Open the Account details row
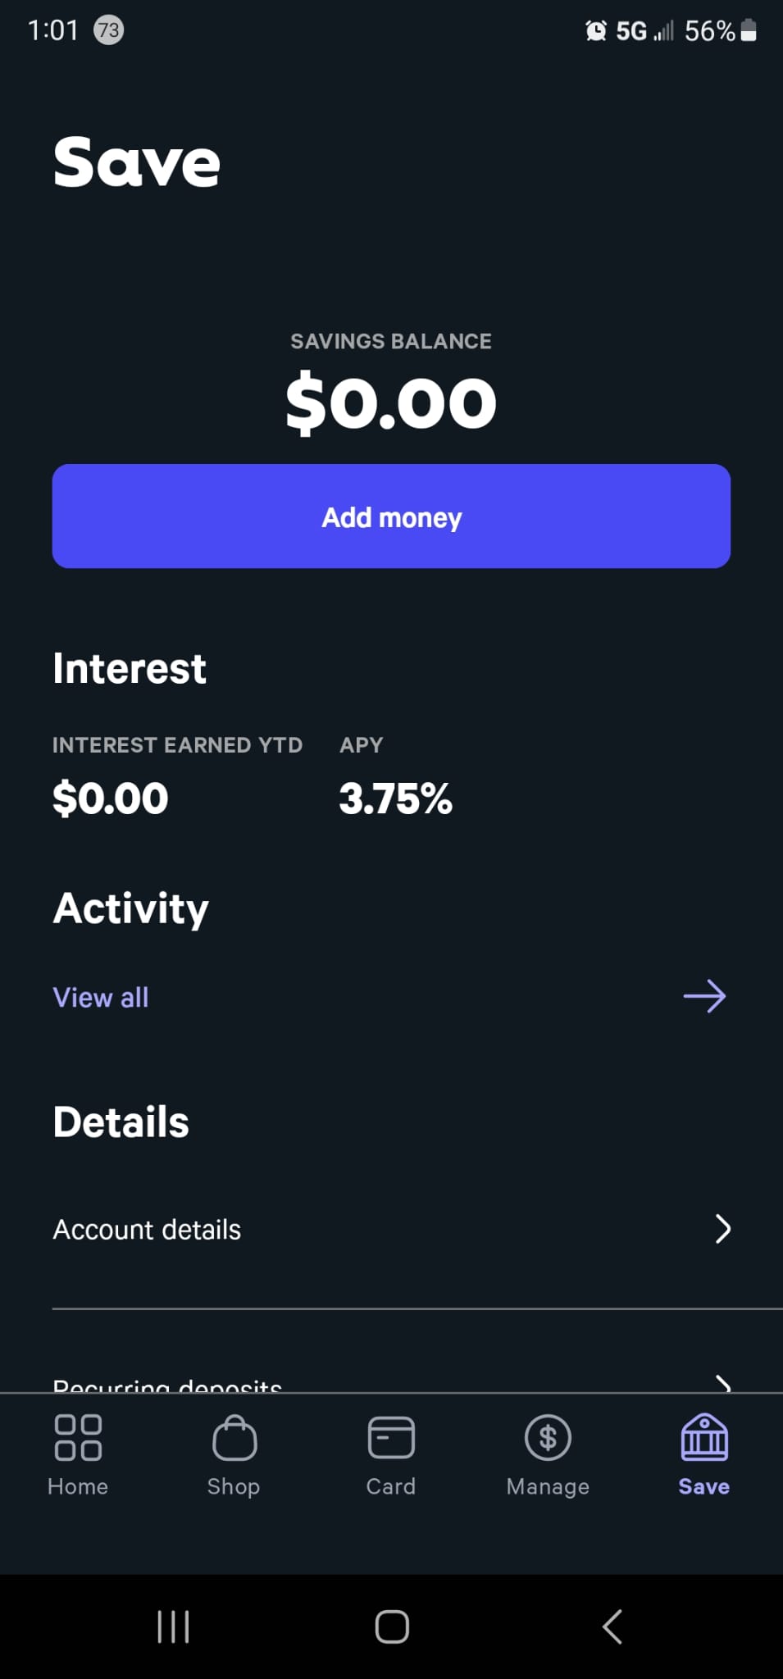 click(392, 1229)
